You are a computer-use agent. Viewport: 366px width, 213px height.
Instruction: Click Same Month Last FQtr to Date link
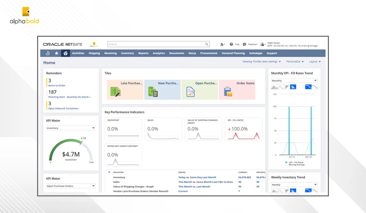click(x=215, y=182)
